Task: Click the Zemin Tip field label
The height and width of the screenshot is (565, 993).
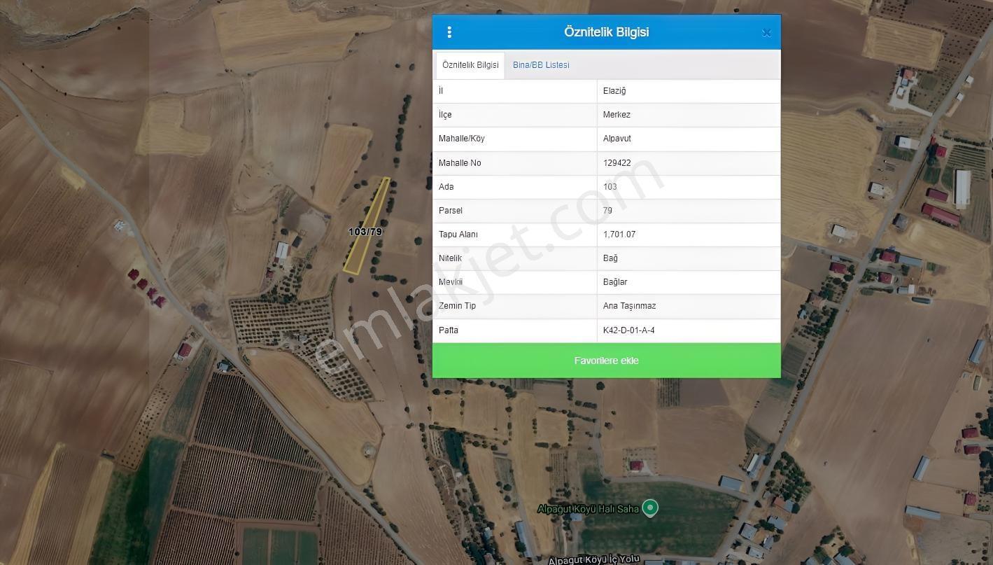Action: click(457, 306)
